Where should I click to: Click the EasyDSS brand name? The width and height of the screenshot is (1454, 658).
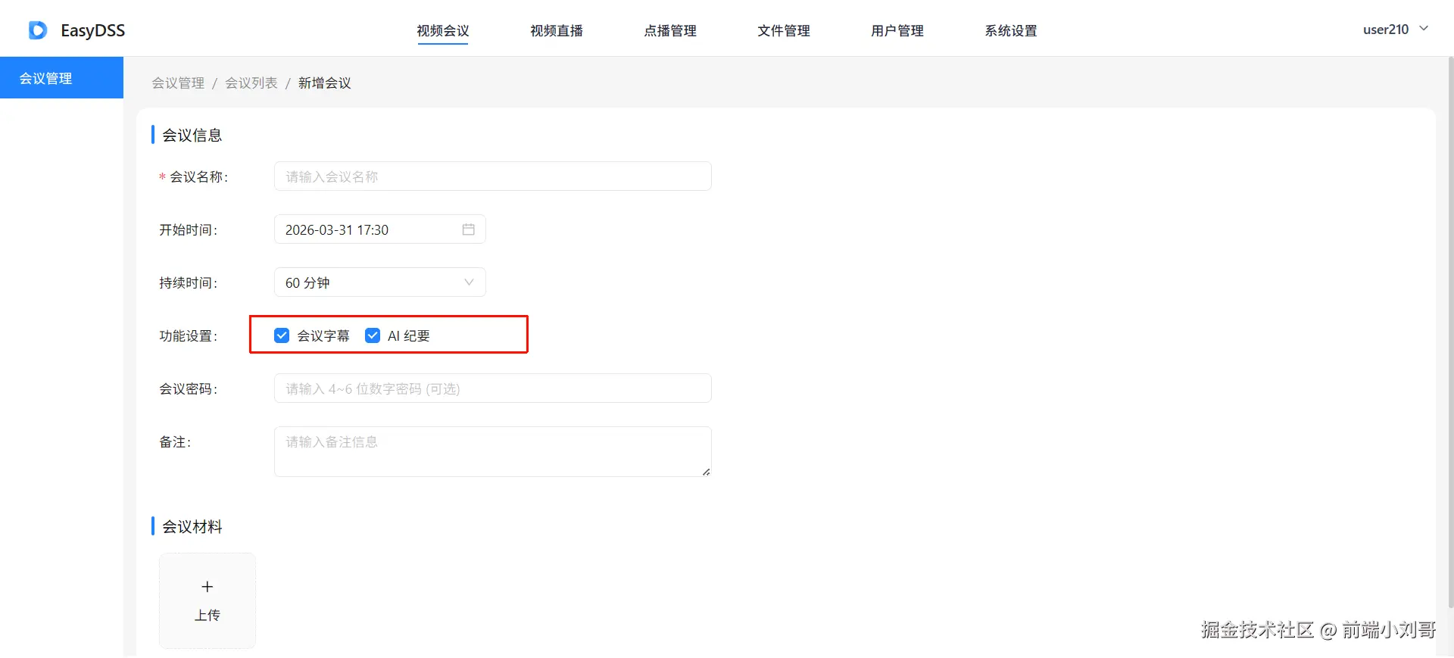pyautogui.click(x=93, y=30)
